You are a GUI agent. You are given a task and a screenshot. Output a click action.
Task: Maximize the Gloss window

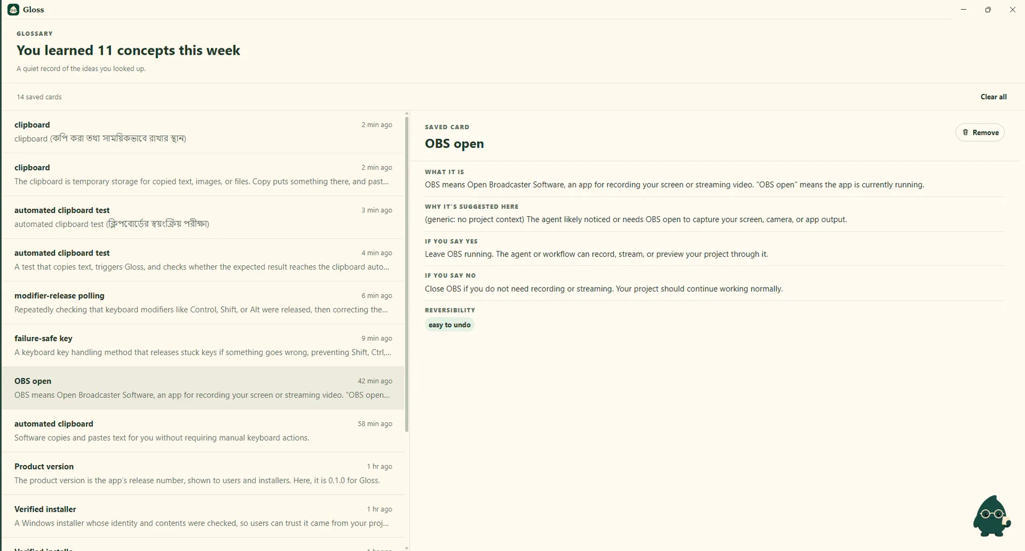click(988, 10)
